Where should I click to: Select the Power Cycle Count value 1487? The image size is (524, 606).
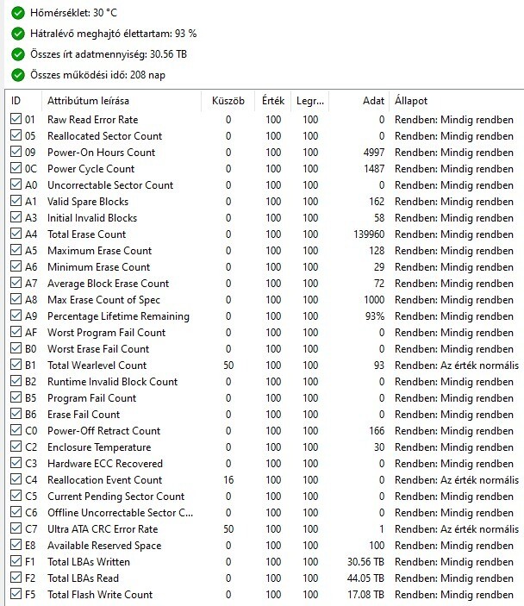pyautogui.click(x=374, y=169)
